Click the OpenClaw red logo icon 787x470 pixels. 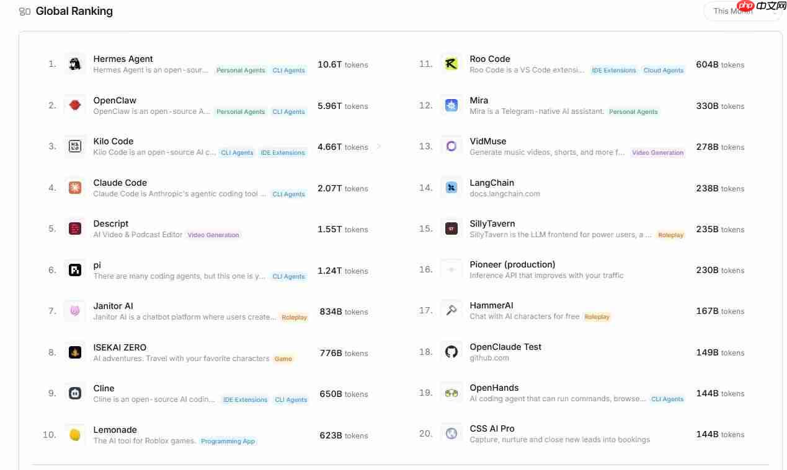pos(75,105)
